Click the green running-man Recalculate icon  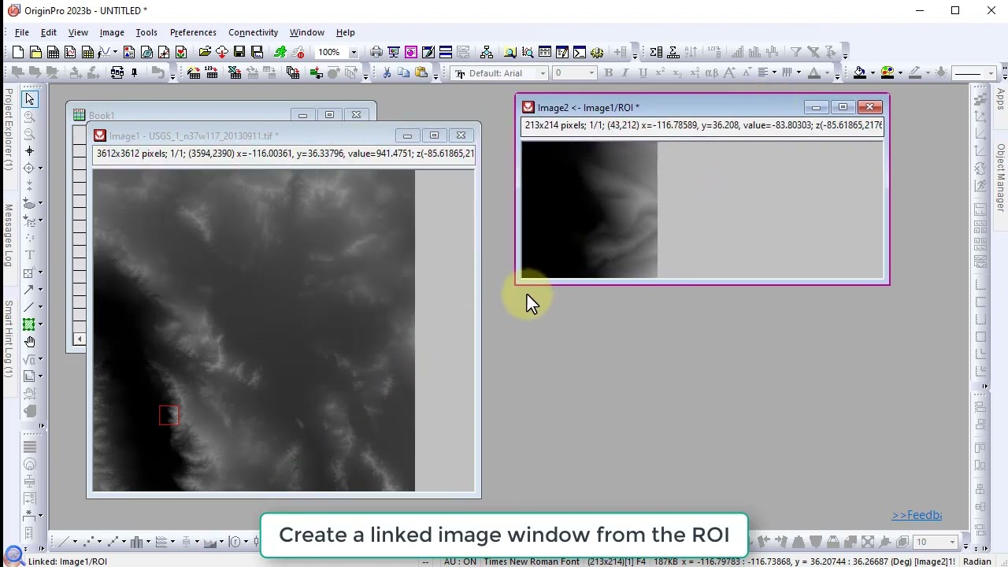[x=280, y=53]
